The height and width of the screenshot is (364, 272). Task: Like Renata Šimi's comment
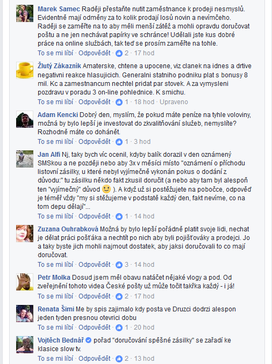point(55,327)
